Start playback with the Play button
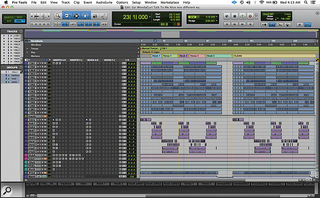Viewport: 320px width, 198px height. pyautogui.click(x=243, y=16)
